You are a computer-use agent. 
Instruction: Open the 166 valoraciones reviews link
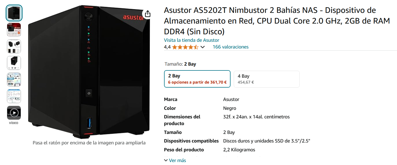[231, 47]
